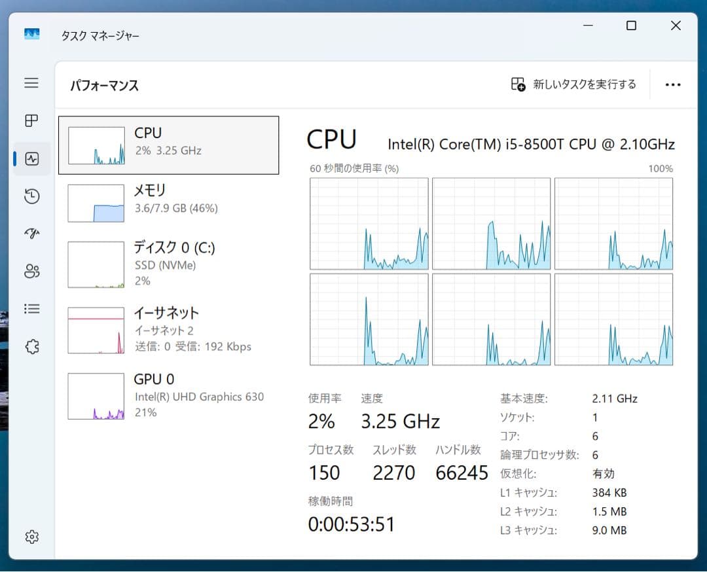Viewport: 707px width, 572px height.
Task: Expand the イーサネット panel
Action: pos(169,329)
